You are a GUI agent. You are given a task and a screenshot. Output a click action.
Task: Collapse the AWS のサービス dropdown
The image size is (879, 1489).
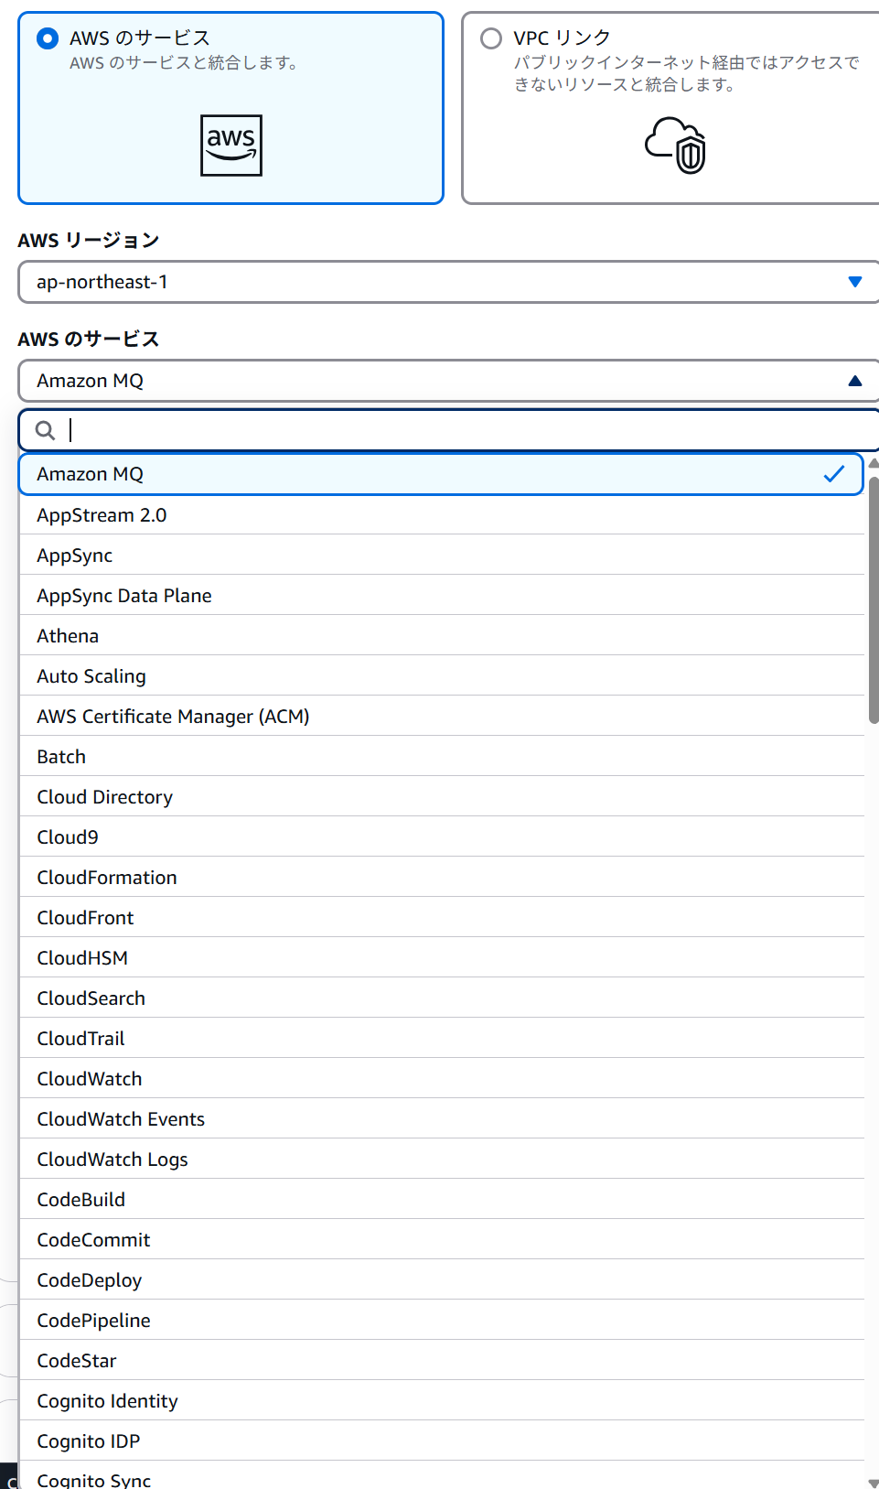click(x=448, y=381)
